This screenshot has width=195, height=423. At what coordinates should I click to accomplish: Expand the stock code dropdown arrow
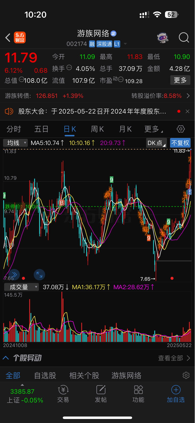(x=125, y=44)
